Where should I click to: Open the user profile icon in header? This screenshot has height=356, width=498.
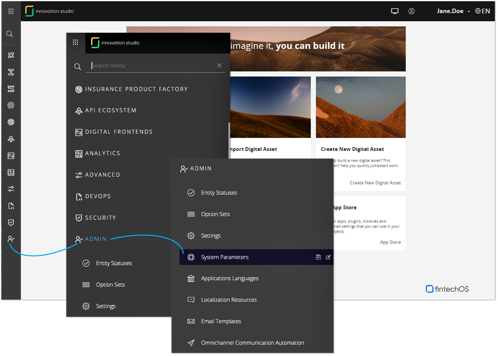pos(411,11)
